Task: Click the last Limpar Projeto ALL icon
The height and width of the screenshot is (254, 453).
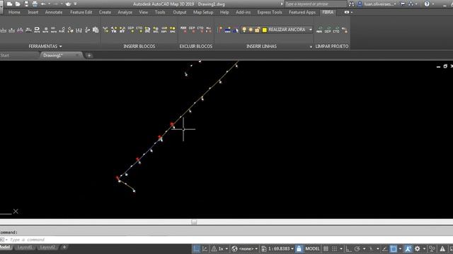Action: (x=345, y=30)
